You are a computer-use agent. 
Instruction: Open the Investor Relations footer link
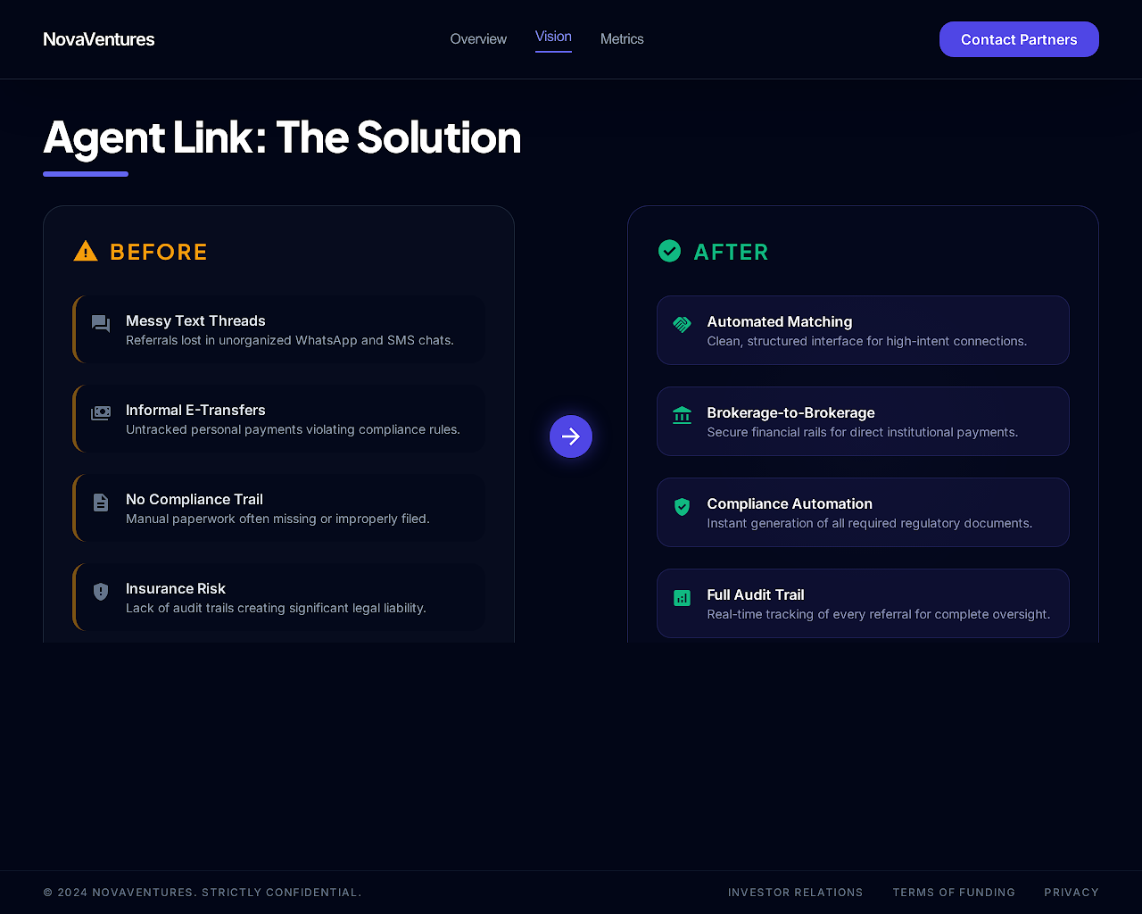pyautogui.click(x=795, y=893)
